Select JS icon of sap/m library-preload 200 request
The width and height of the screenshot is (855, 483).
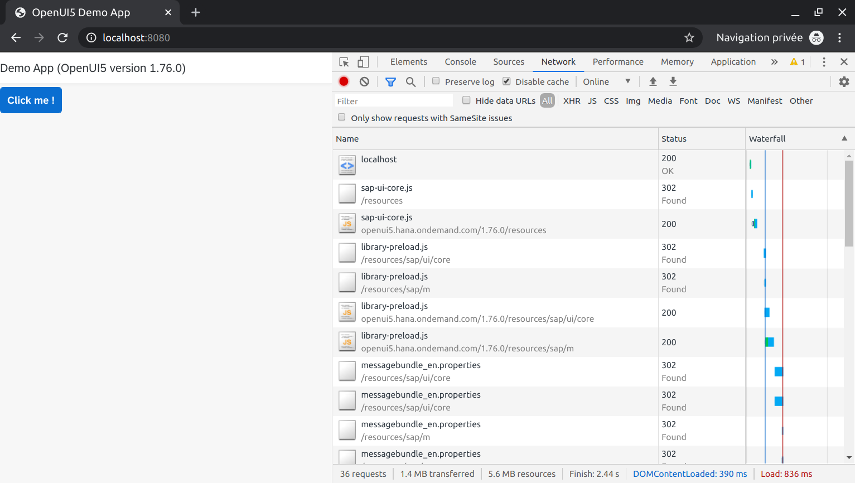(x=347, y=342)
